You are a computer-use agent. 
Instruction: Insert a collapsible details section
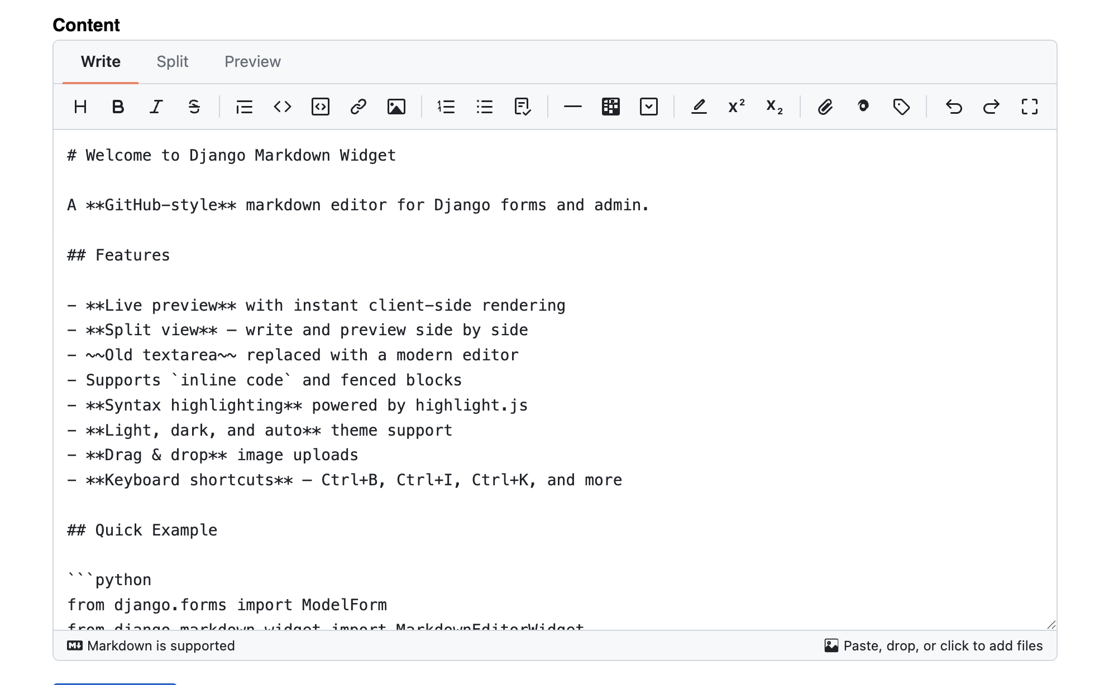tap(648, 107)
